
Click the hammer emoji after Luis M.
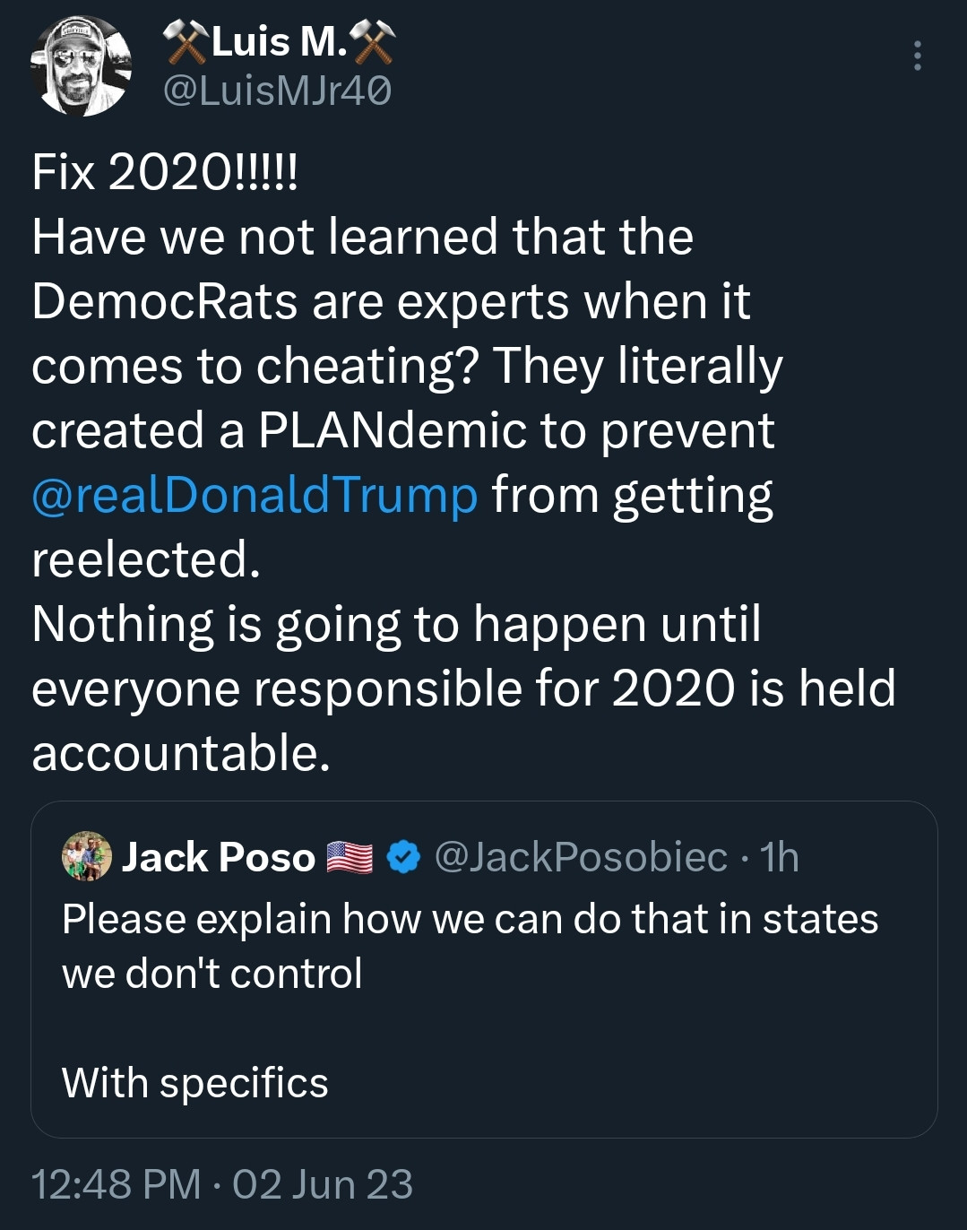[372, 42]
